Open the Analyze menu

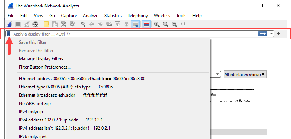pyautogui.click(x=91, y=16)
